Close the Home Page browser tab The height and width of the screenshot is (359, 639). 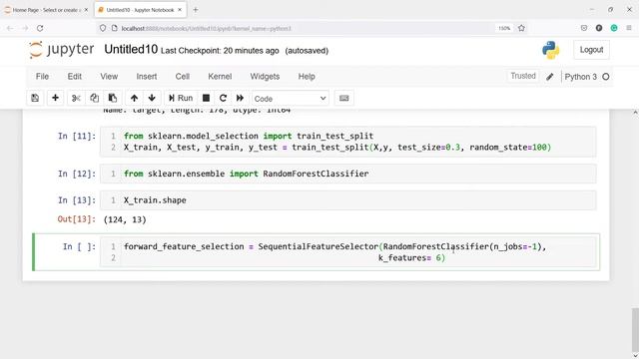(86, 10)
